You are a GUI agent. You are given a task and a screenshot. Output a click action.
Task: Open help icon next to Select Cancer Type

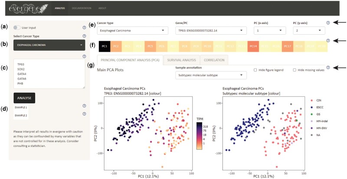(84, 36)
